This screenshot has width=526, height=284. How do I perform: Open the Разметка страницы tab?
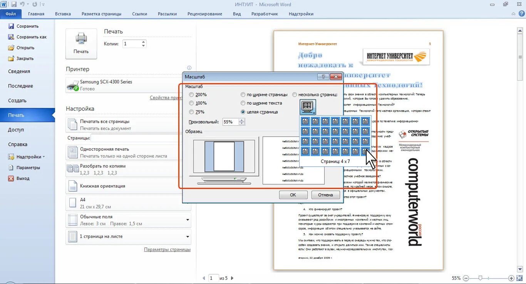[x=101, y=14]
